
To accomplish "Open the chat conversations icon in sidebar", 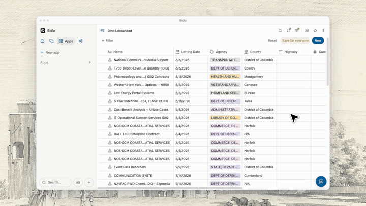I will (51, 41).
